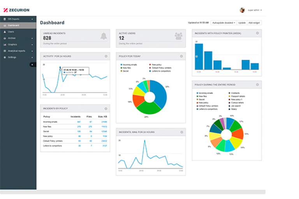Click the Unread Incidents 828 card
This screenshot has height=199, width=299.
[x=75, y=38]
